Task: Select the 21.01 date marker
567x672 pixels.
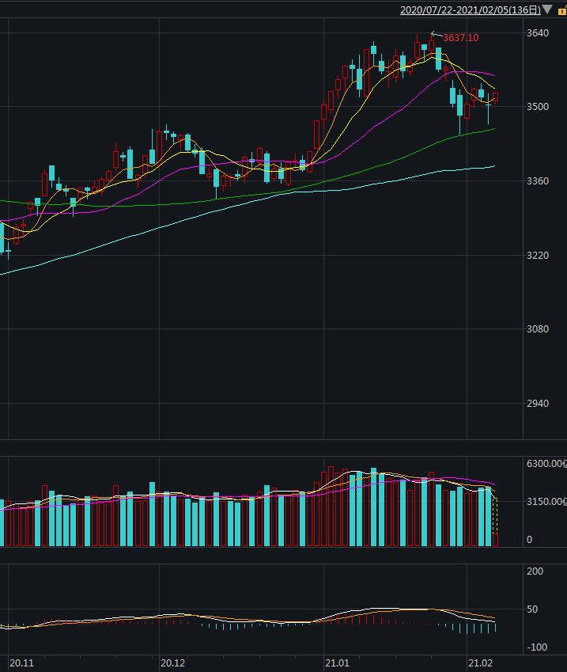Action: (x=337, y=663)
